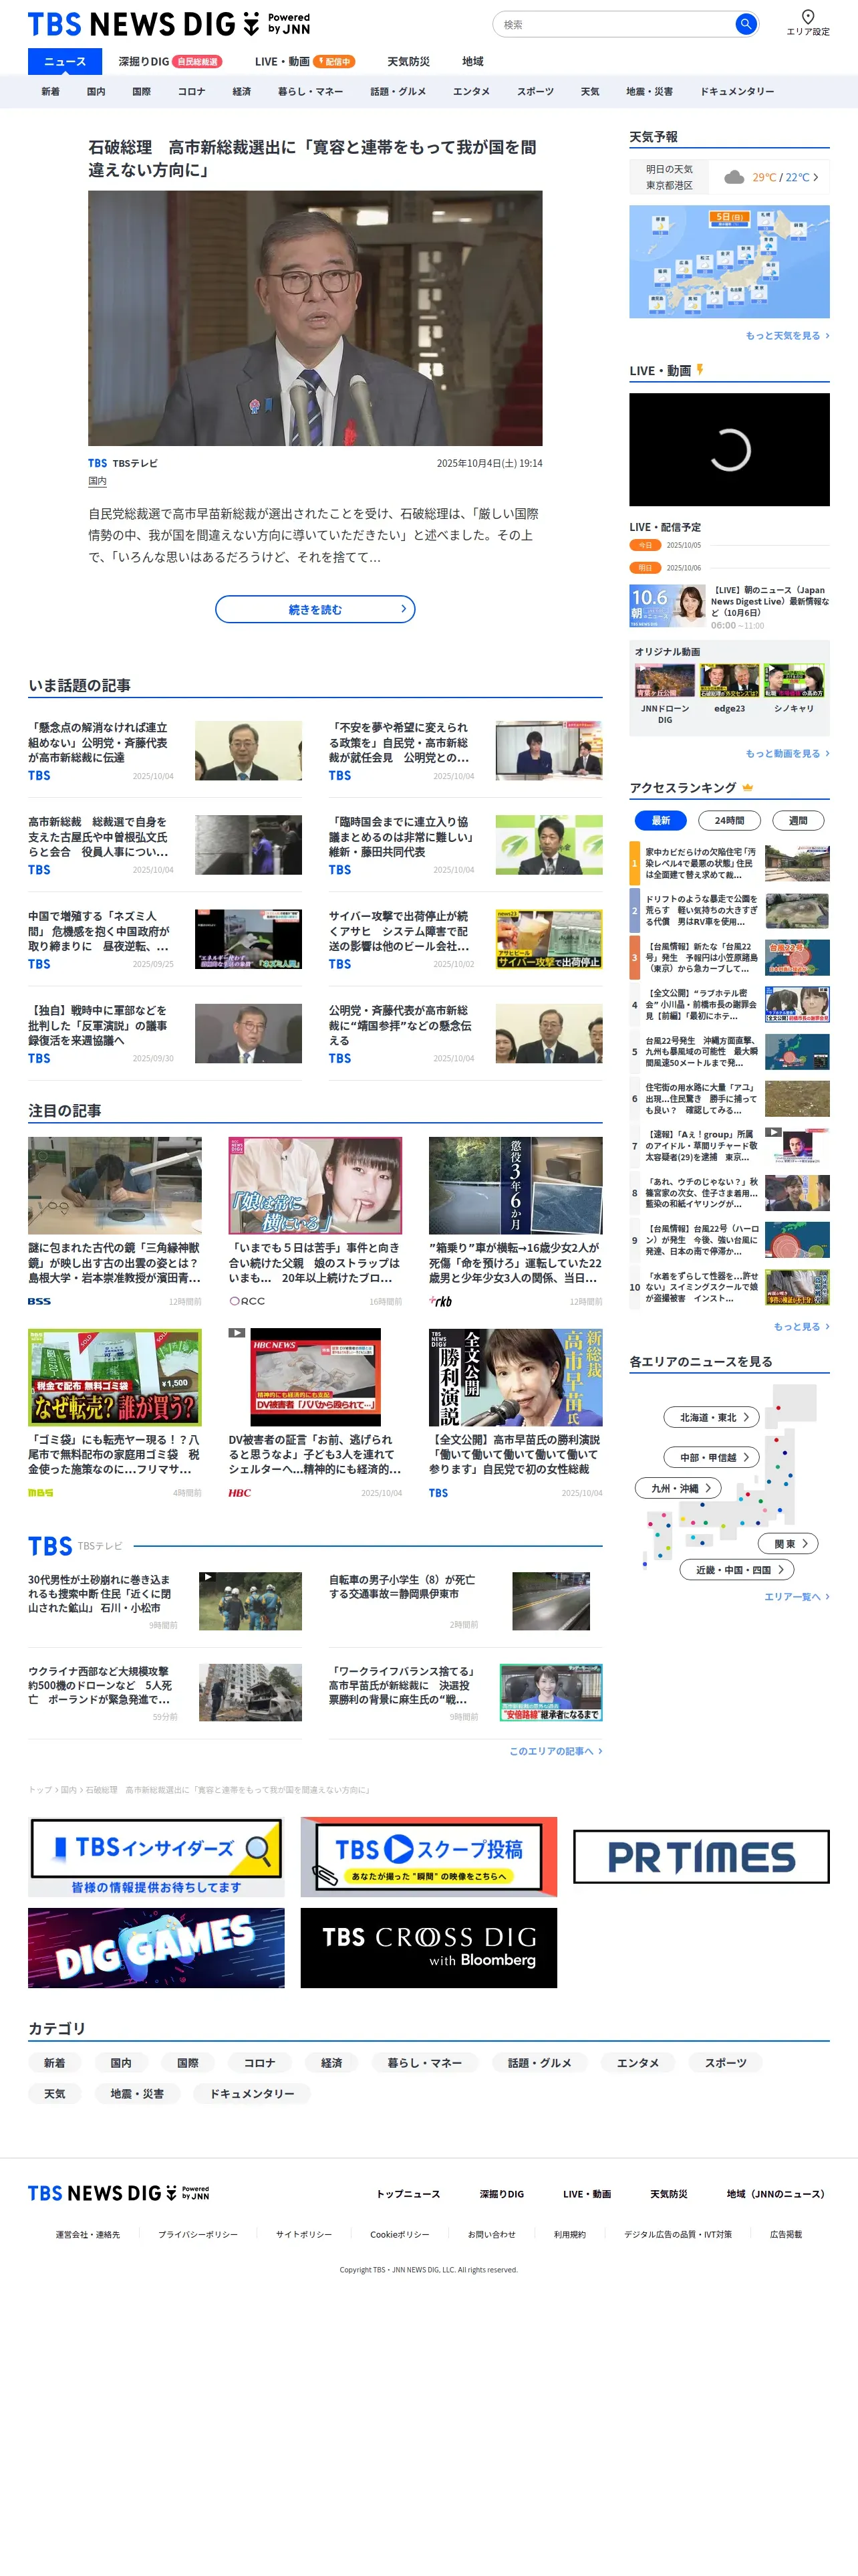Select the 暮らし・マネー pill in カテゴリ
858x2576 pixels.
pyautogui.click(x=424, y=2062)
